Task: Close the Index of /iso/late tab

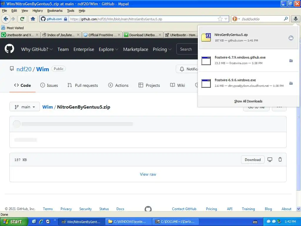Action: pos(78,35)
